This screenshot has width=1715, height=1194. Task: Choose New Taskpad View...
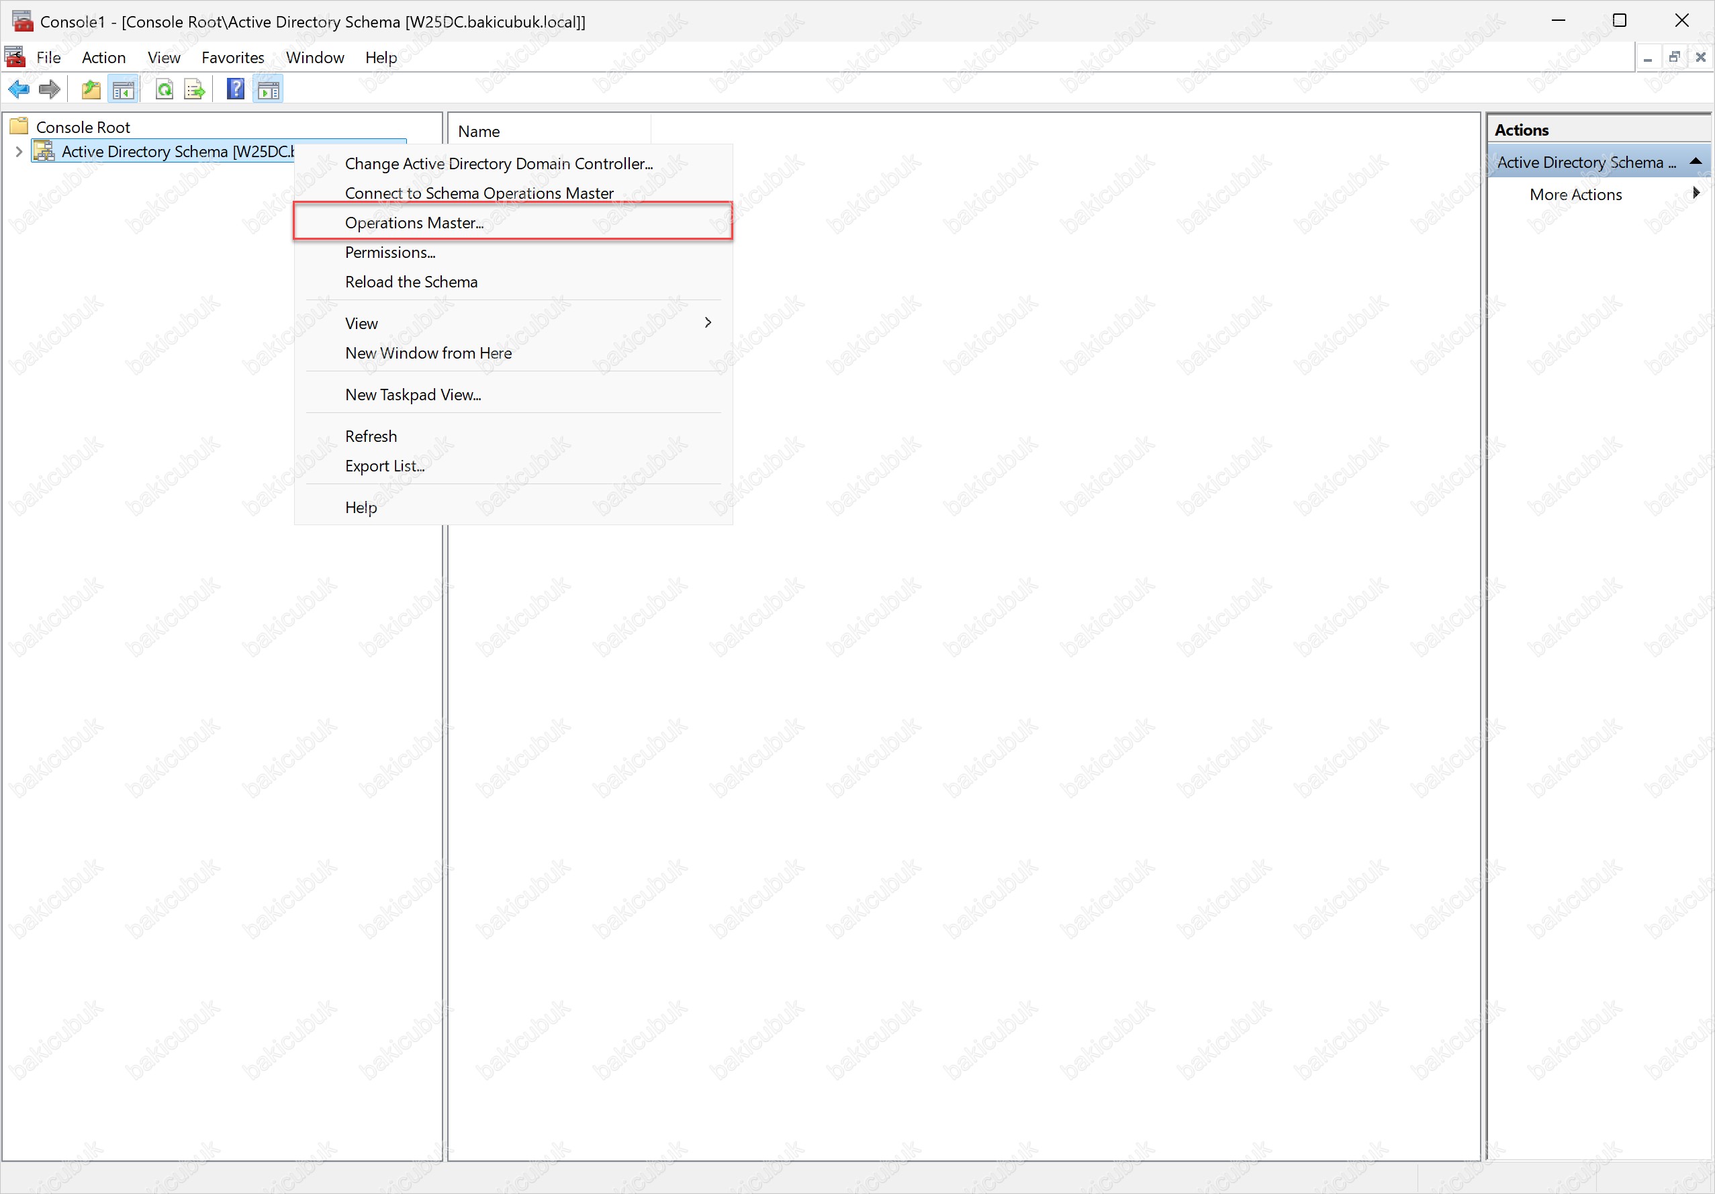pos(513,394)
